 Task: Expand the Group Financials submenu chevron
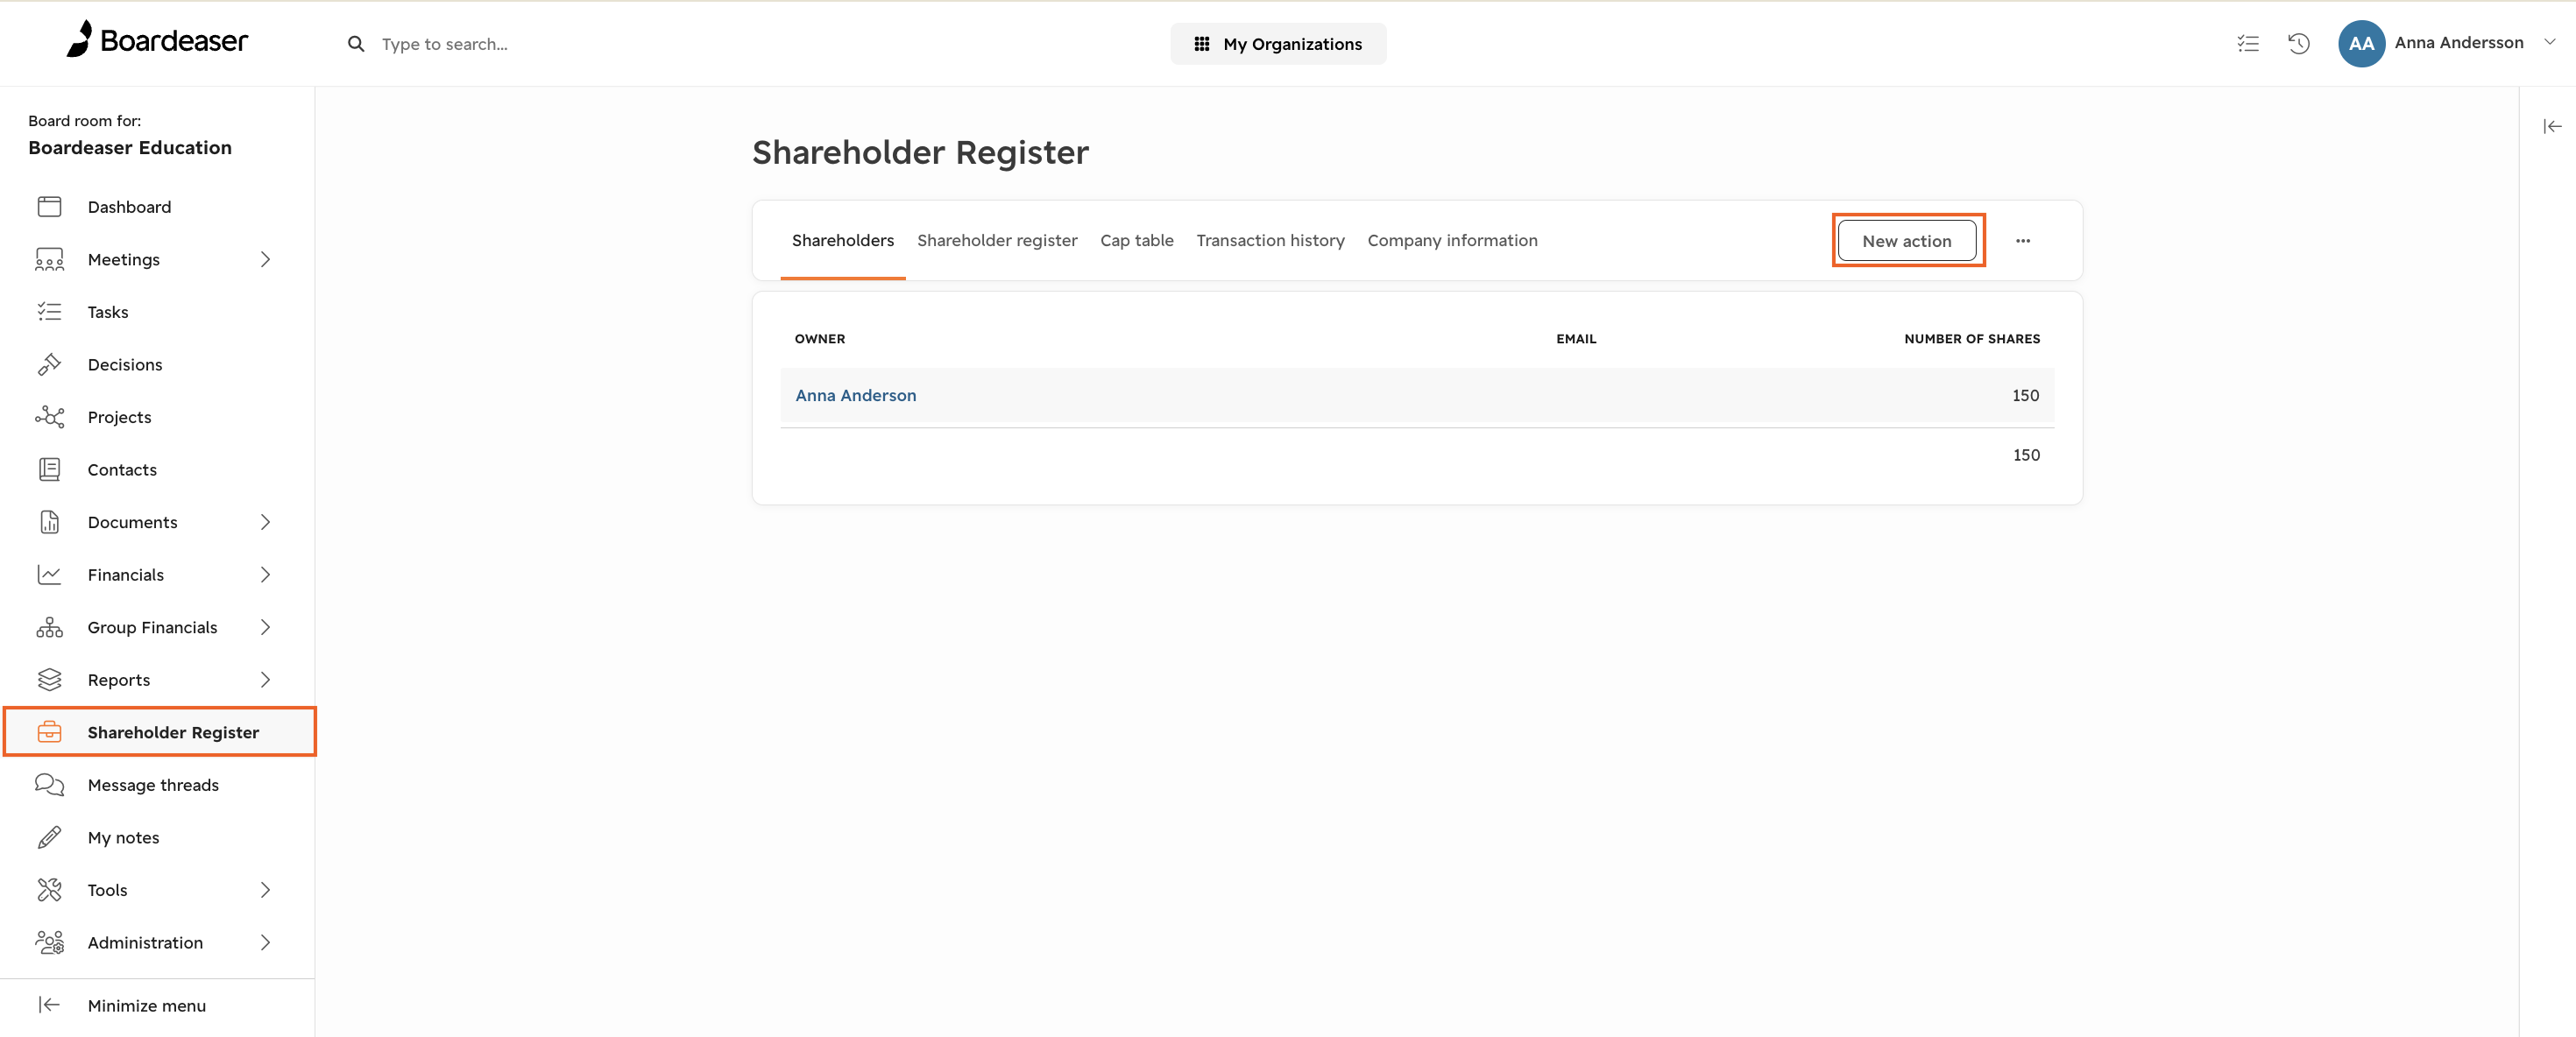tap(265, 627)
